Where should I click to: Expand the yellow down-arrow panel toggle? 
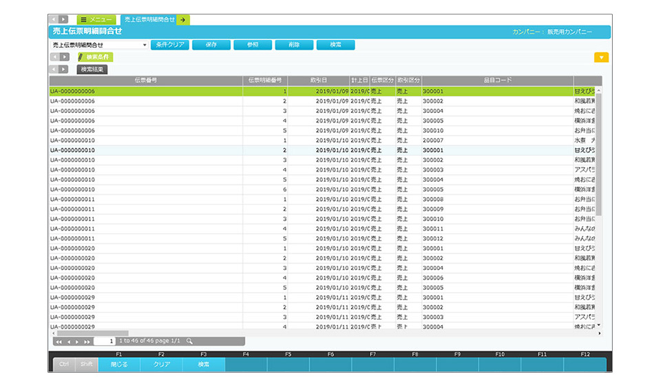tap(601, 58)
